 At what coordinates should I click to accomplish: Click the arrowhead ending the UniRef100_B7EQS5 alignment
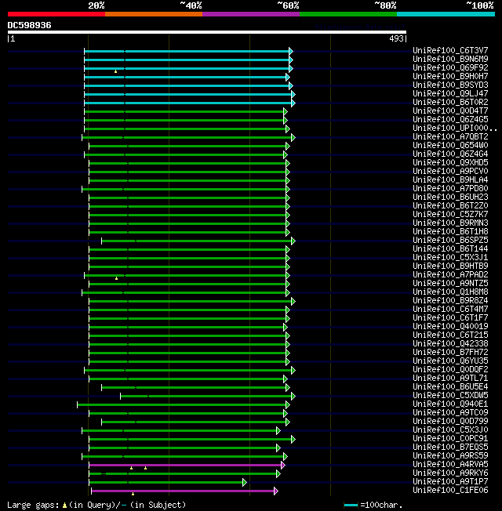tap(278, 448)
